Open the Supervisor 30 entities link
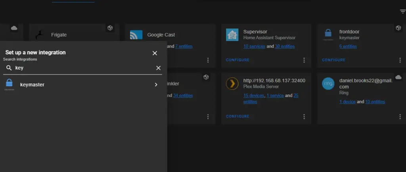 click(285, 46)
